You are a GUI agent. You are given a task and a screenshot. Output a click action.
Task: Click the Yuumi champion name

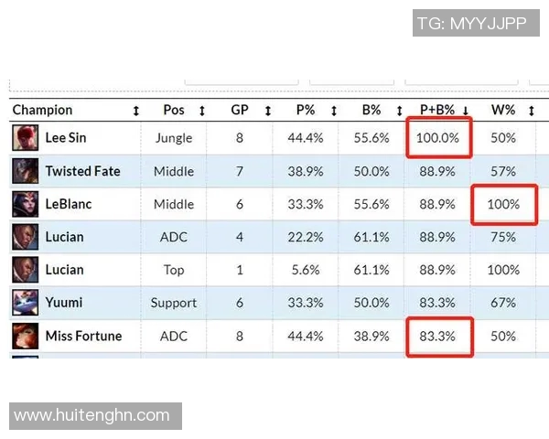(x=64, y=303)
